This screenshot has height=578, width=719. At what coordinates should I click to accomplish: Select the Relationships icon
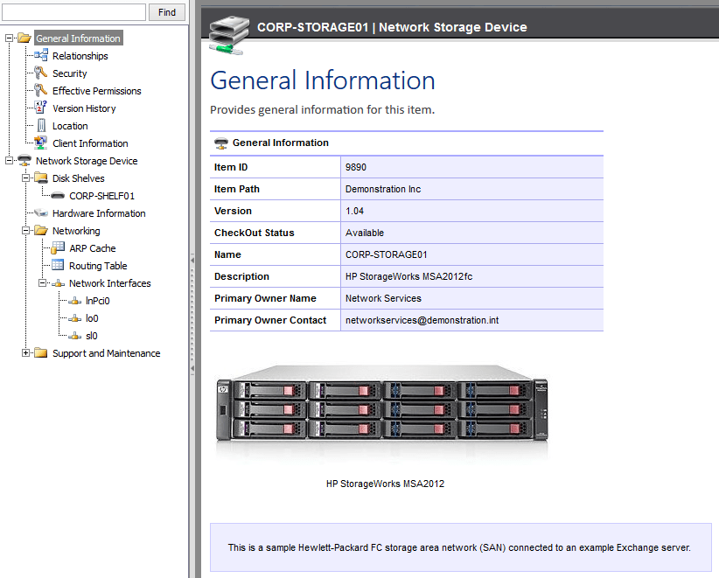pos(41,55)
